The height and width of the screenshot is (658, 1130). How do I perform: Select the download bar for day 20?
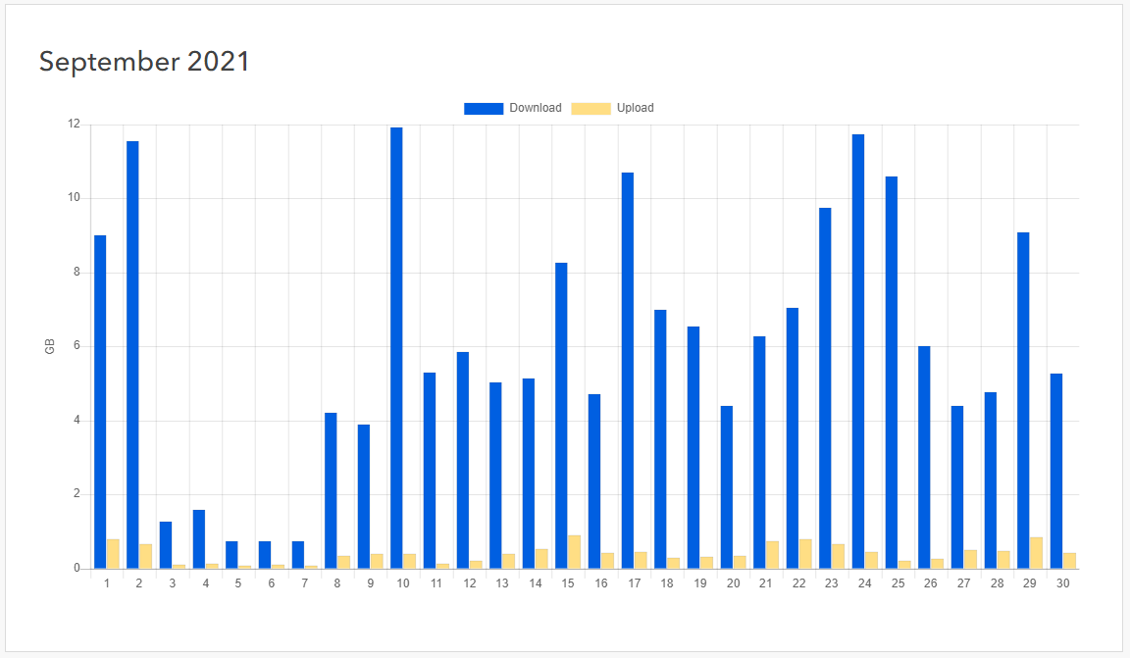pyautogui.click(x=727, y=487)
